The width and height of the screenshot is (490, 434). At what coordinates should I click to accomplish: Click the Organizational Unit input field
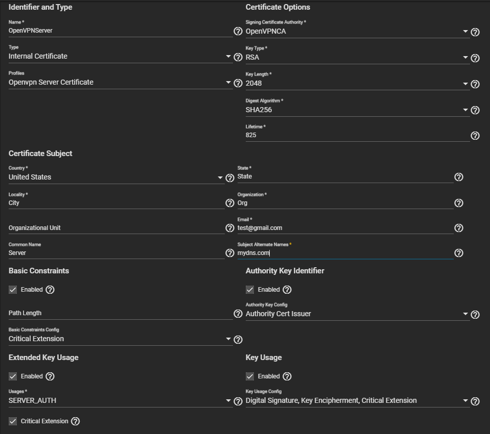tap(116, 228)
